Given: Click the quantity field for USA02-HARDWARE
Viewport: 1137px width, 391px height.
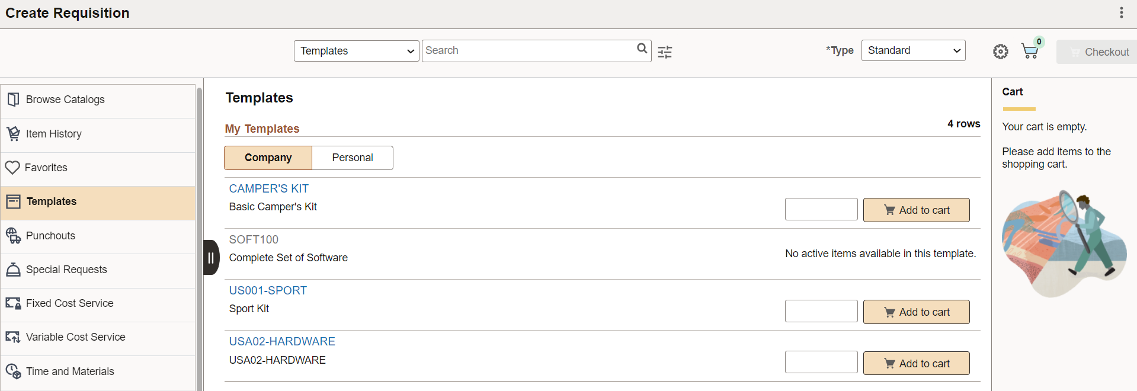Looking at the screenshot, I should tap(821, 361).
